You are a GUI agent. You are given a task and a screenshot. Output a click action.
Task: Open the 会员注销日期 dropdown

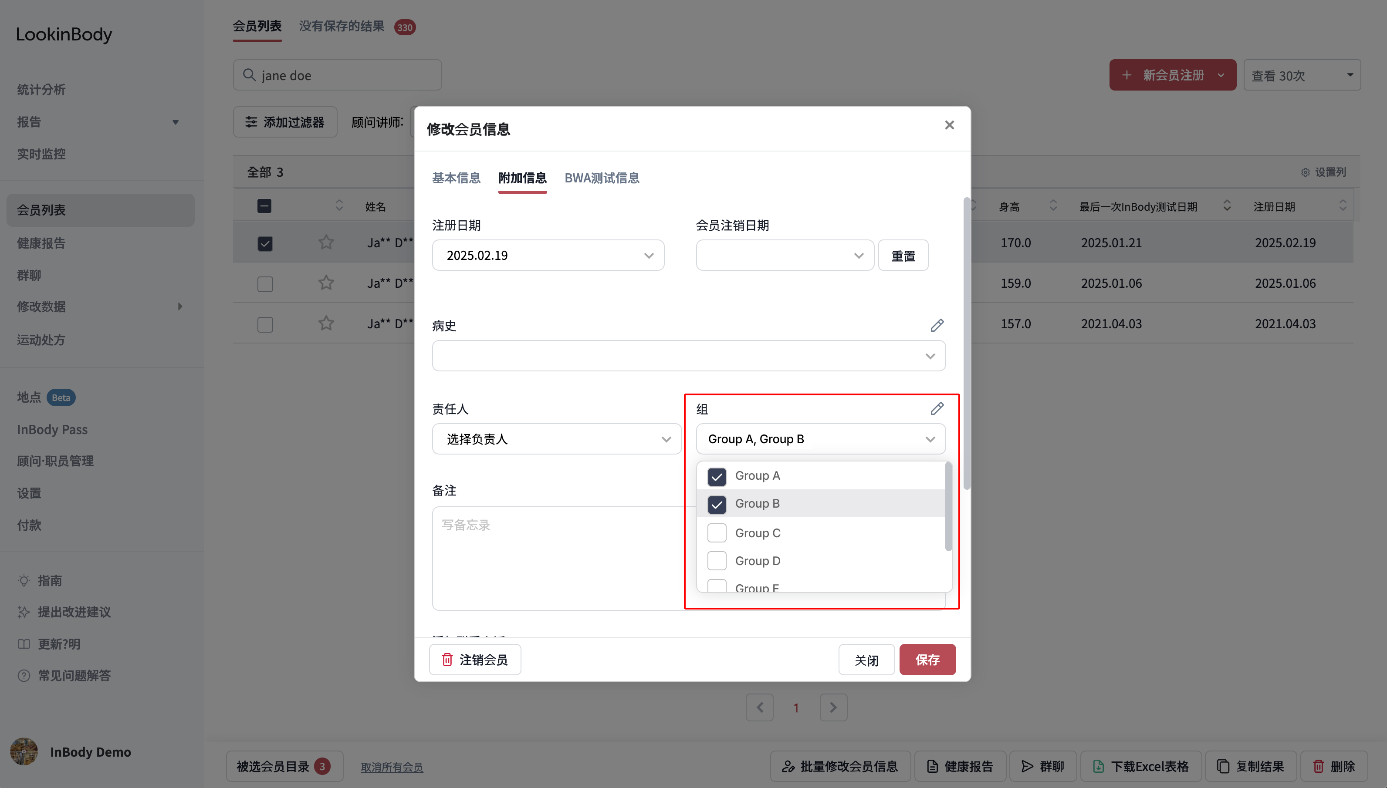pyautogui.click(x=785, y=256)
